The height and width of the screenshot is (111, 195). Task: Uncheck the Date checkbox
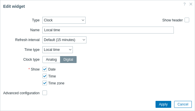click(x=45, y=69)
